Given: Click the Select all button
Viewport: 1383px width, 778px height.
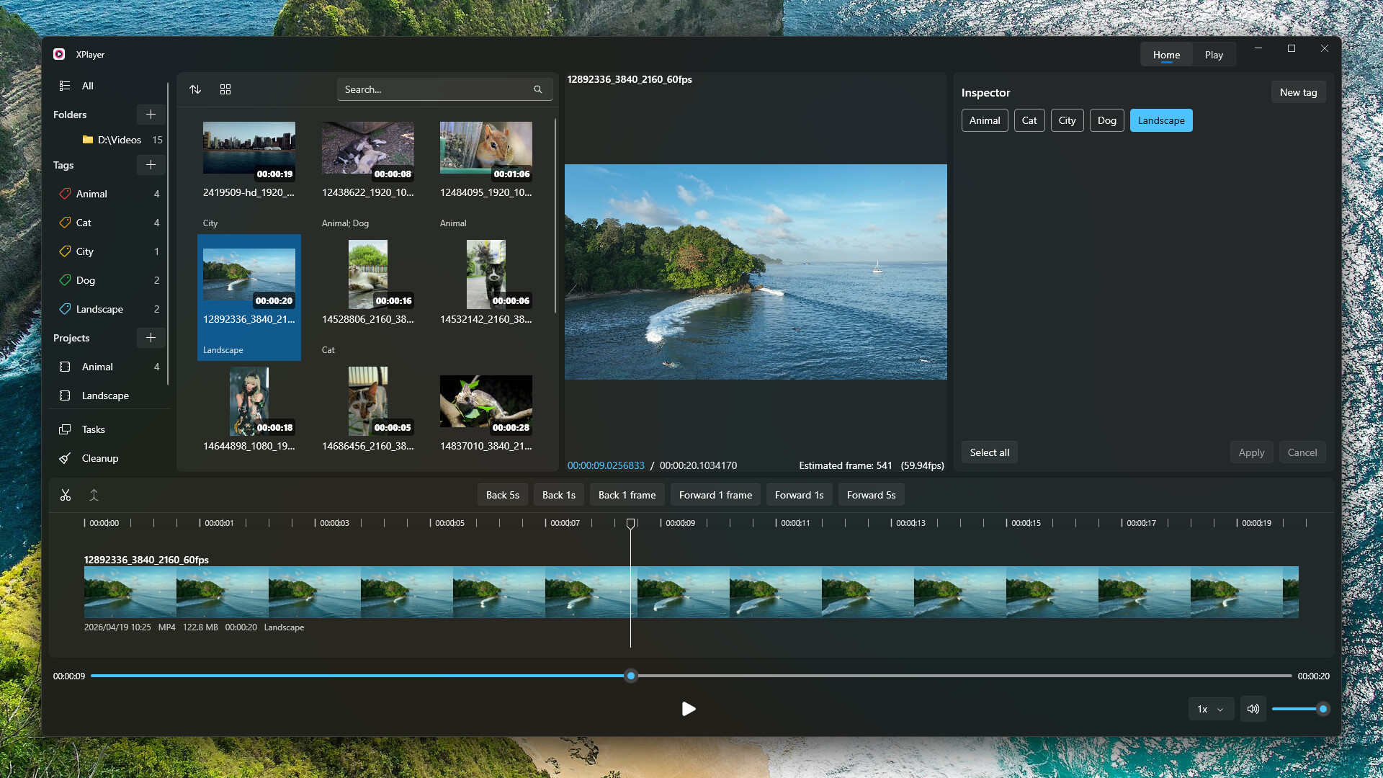Looking at the screenshot, I should pos(989,452).
